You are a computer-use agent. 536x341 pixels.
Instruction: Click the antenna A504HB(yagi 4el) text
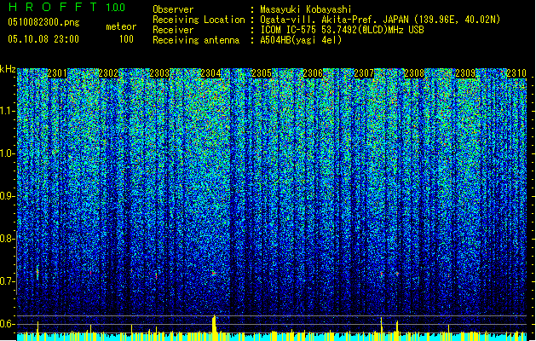301,40
